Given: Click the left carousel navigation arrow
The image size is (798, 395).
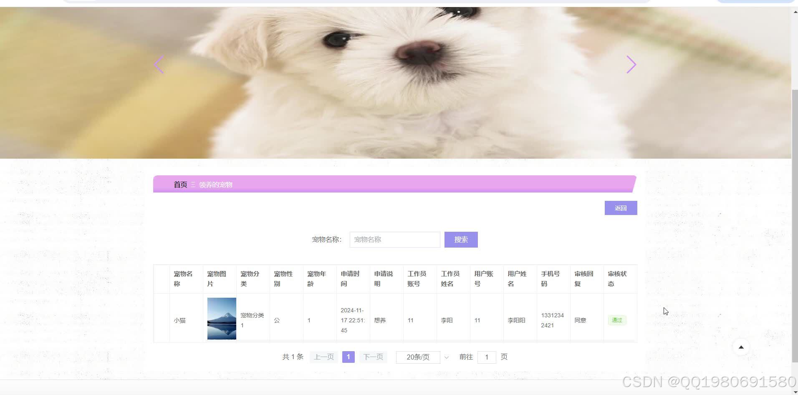Looking at the screenshot, I should coord(159,64).
